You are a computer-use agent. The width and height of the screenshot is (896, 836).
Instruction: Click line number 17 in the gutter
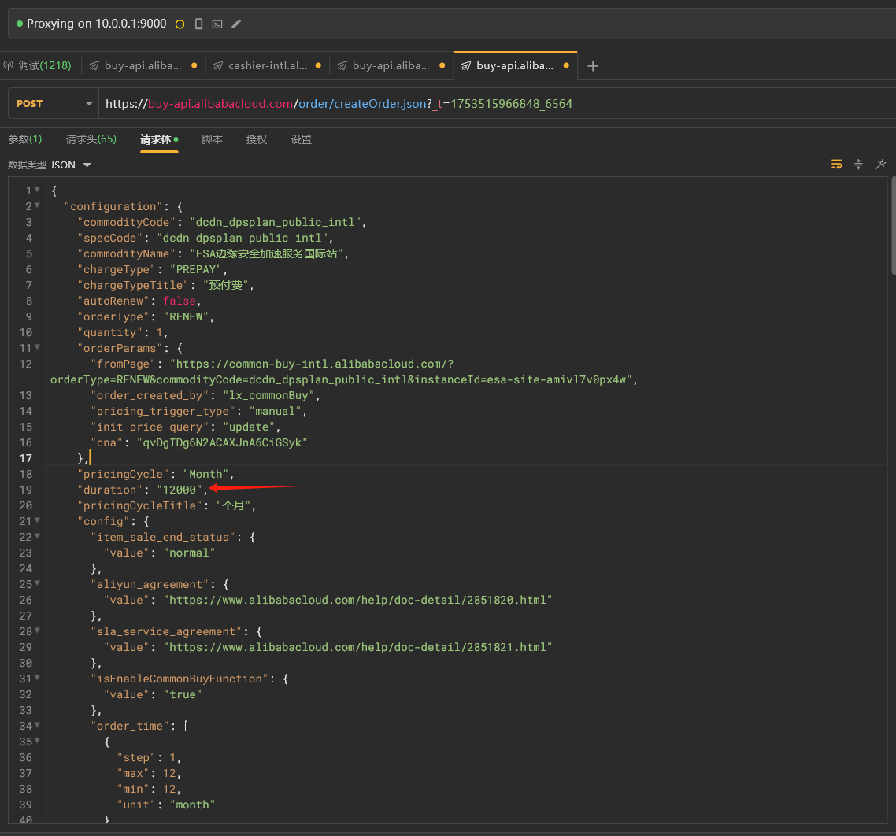click(x=26, y=458)
